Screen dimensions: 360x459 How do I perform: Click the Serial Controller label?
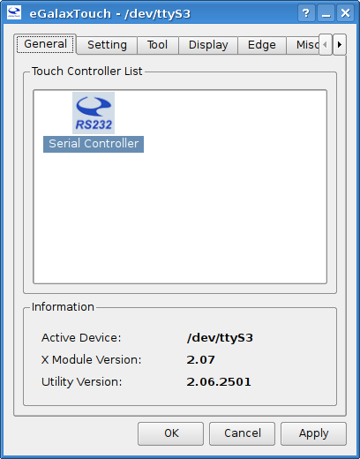[94, 144]
